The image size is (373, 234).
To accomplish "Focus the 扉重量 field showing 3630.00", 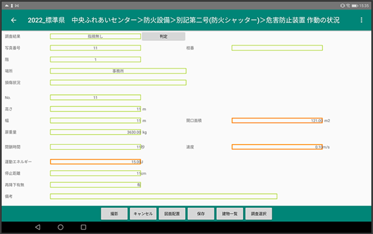I will tap(95, 132).
